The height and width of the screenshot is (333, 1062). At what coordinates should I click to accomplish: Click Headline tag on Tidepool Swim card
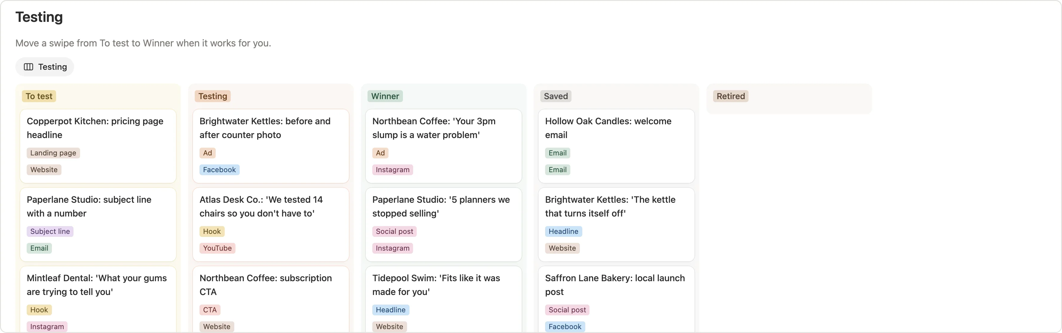[391, 310]
